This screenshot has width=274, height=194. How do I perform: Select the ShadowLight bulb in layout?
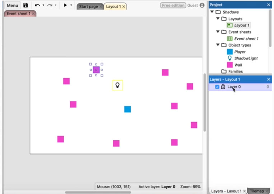tap(117, 85)
